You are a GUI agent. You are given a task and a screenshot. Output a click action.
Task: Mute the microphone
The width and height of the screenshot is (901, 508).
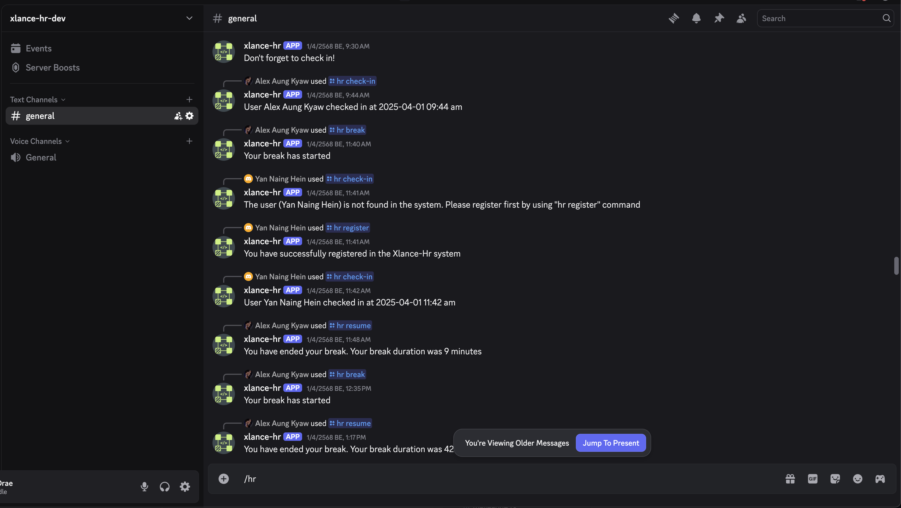[x=144, y=486]
